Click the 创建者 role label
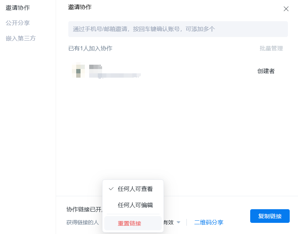The width and height of the screenshot is (298, 234). click(266, 71)
